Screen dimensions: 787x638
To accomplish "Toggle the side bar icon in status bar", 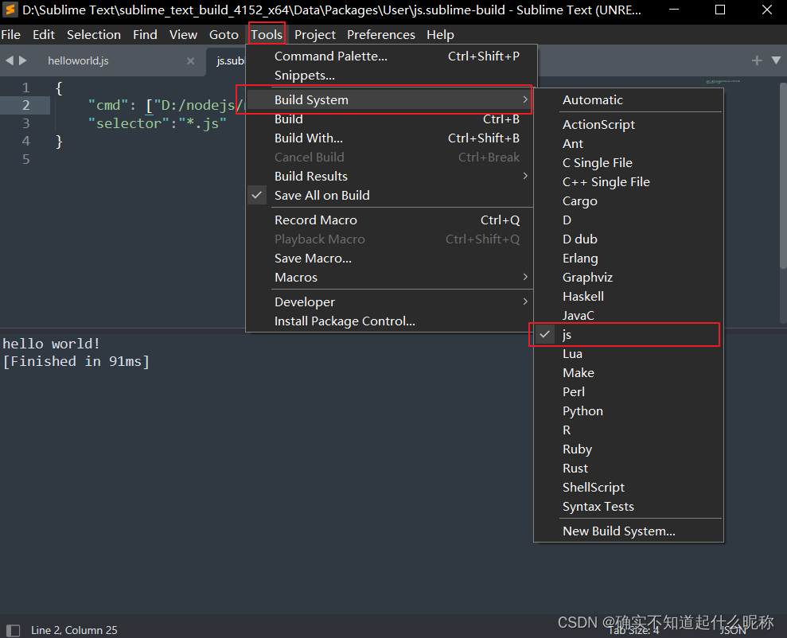I will pos(13,630).
